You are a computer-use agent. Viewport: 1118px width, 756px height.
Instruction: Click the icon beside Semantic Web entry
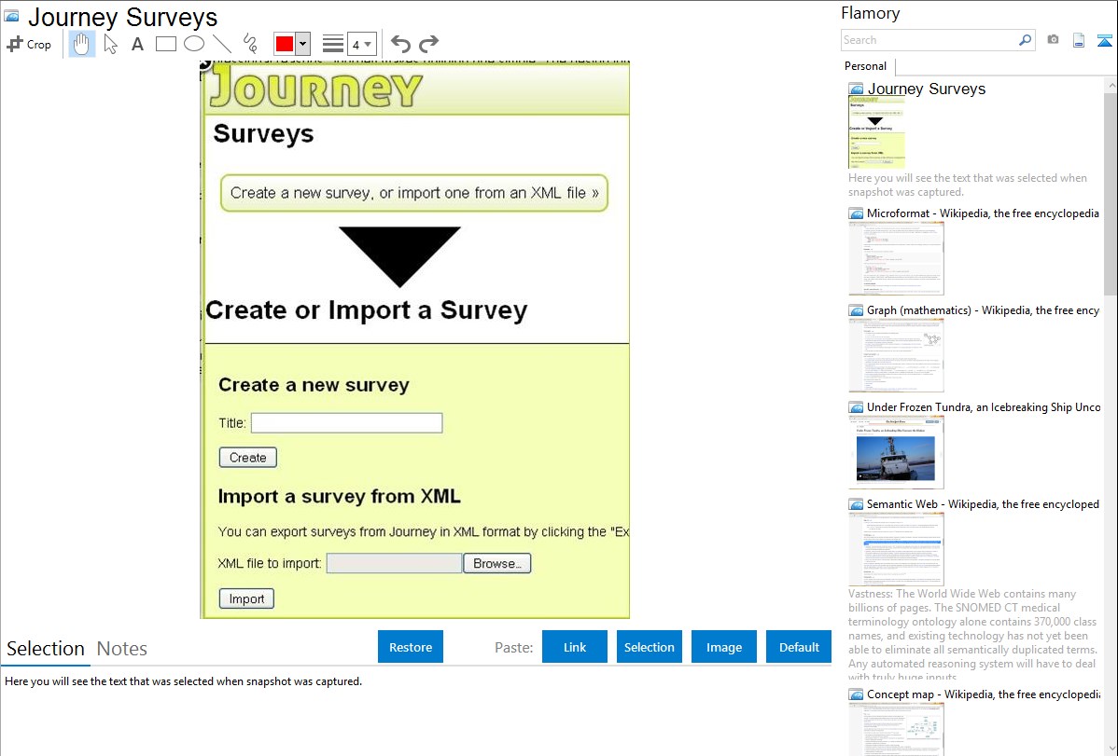point(856,504)
